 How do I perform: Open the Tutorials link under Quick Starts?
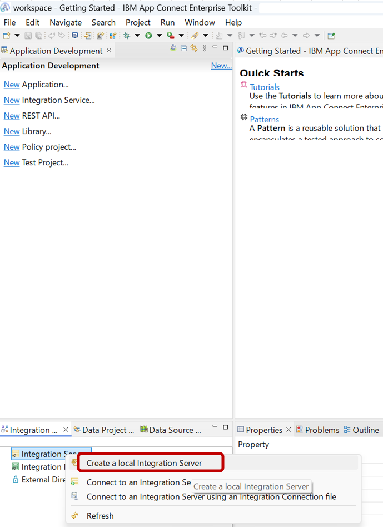pyautogui.click(x=265, y=87)
